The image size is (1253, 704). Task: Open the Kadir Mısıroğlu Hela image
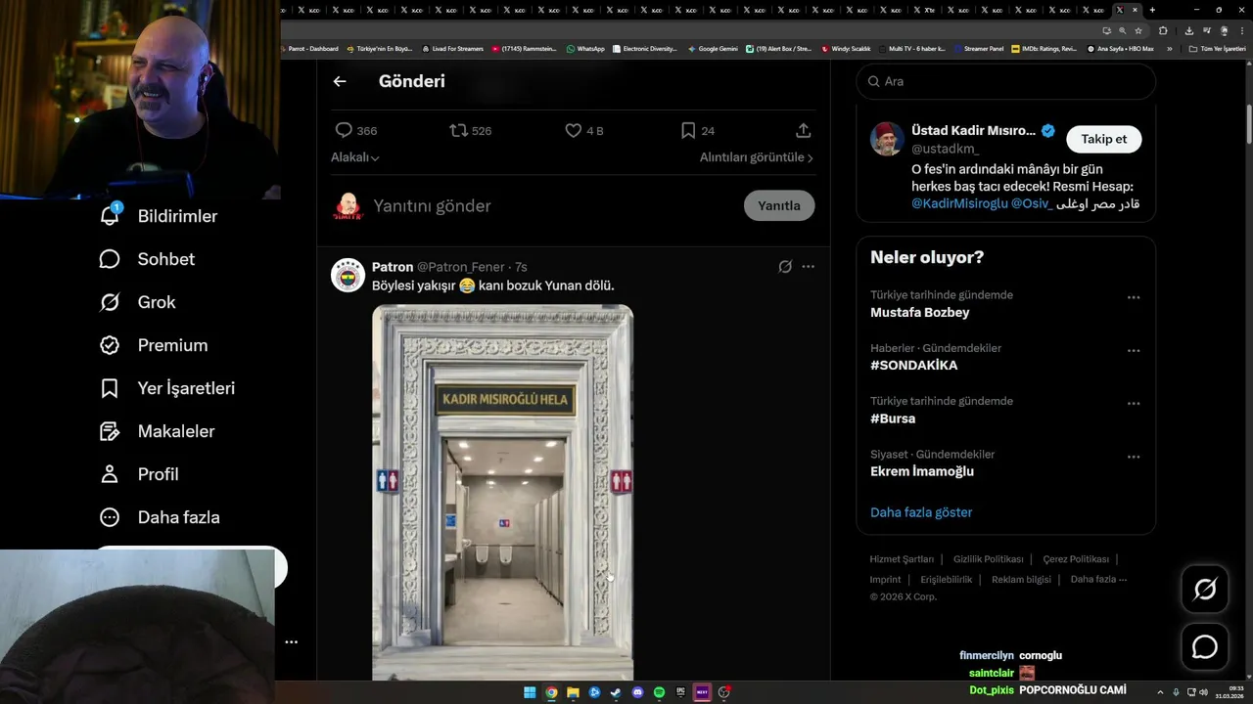click(x=502, y=492)
